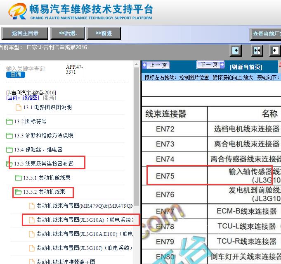Screen dimensions: 281x264
Task: Click scrollbar up arrow in left panel
Action: [137, 64]
